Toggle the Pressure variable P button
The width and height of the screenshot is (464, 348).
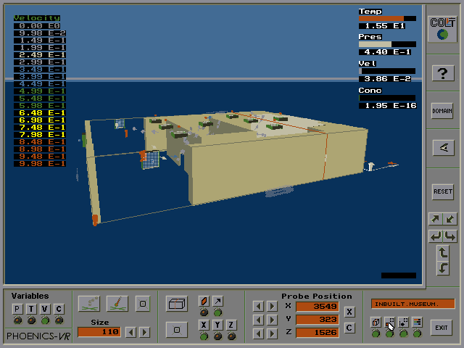(x=17, y=310)
